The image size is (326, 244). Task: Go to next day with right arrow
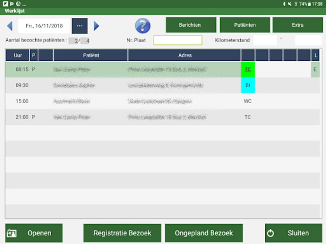(96, 26)
